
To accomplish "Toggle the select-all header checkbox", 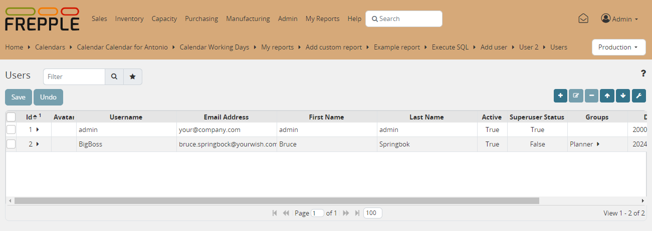I will 11,117.
